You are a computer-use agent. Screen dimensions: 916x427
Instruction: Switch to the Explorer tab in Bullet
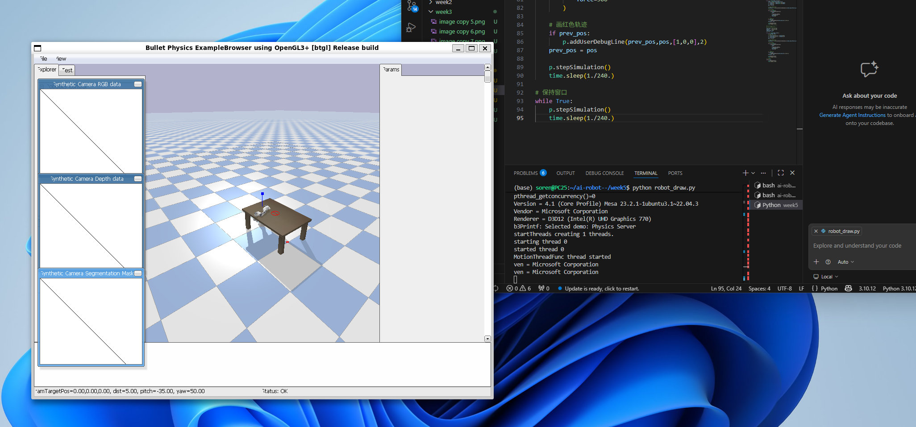(x=46, y=70)
